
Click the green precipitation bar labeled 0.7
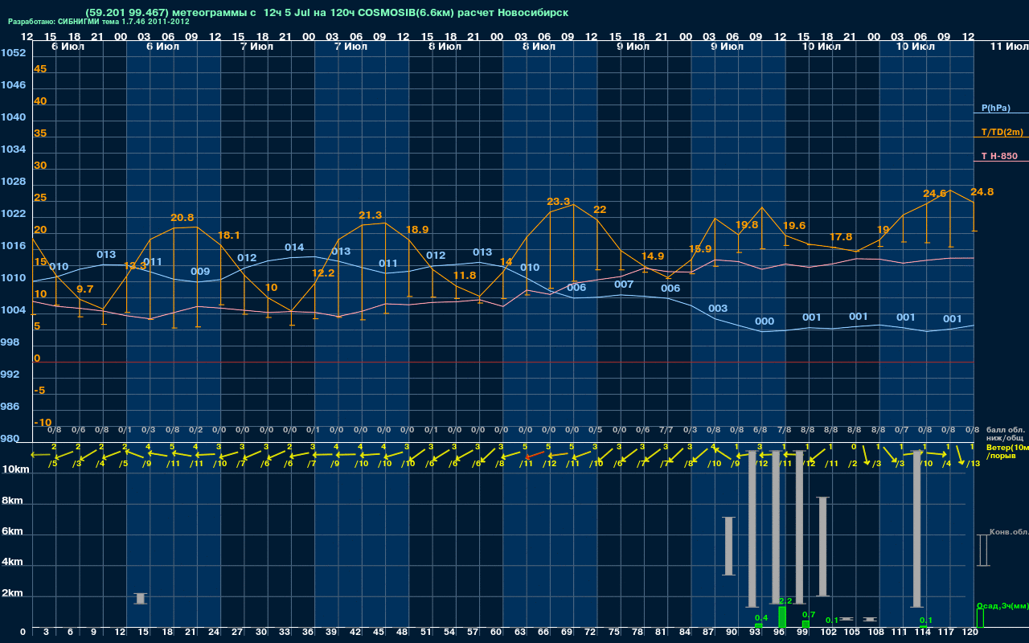[x=806, y=625]
